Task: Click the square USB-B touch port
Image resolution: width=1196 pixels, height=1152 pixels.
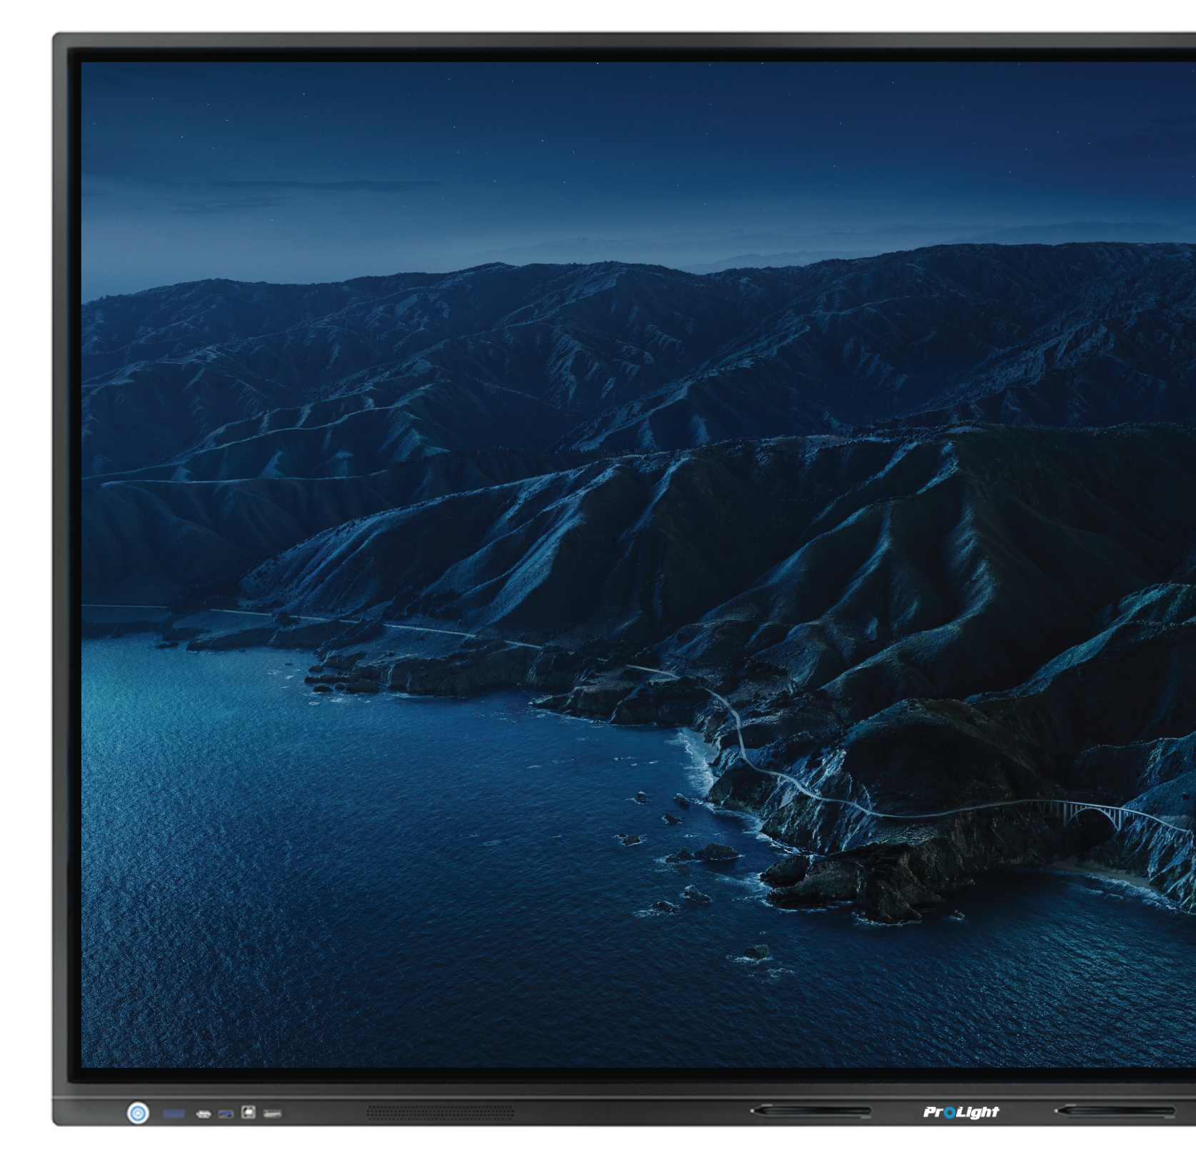Action: (248, 1112)
